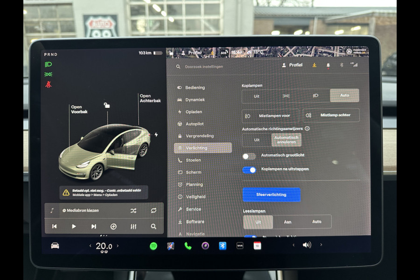420x280 pixels.
Task: Open the Mediabron kiezen source selector
Action: click(x=83, y=210)
